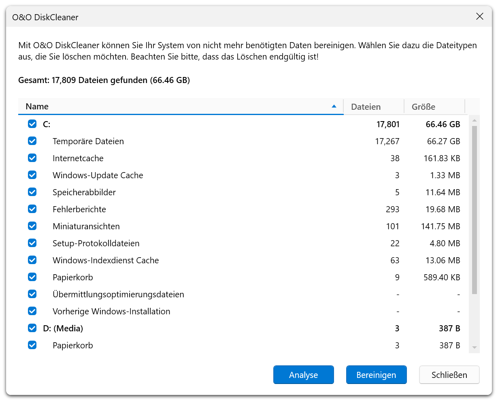The image size is (498, 401).
Task: Run cleanup via the Bereinigen button
Action: [x=376, y=375]
